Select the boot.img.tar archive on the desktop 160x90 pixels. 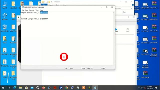point(145,74)
